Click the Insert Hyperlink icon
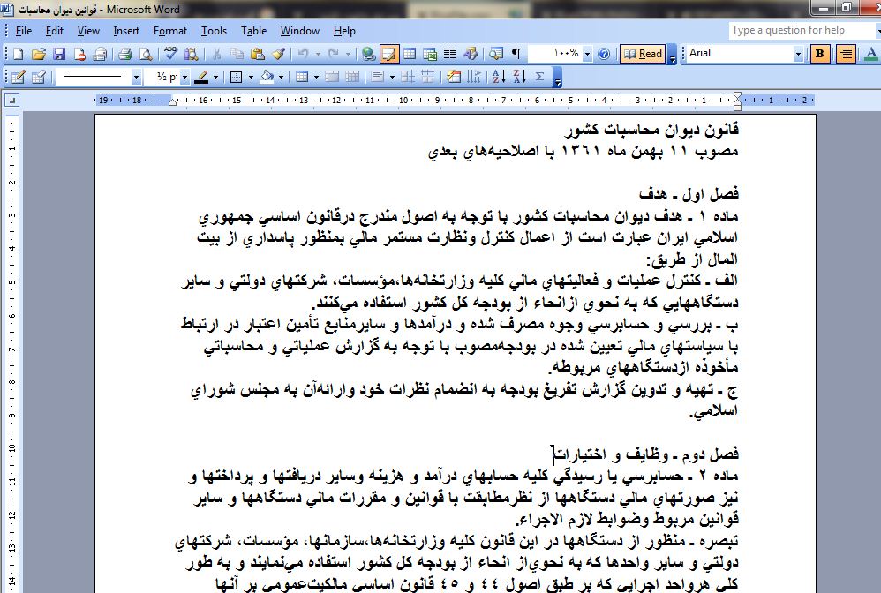The height and width of the screenshot is (593, 881). [368, 54]
